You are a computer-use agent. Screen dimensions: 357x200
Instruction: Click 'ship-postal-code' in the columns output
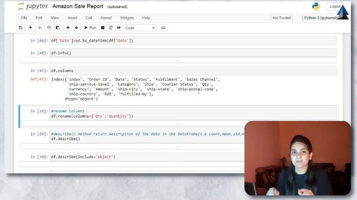(x=196, y=89)
